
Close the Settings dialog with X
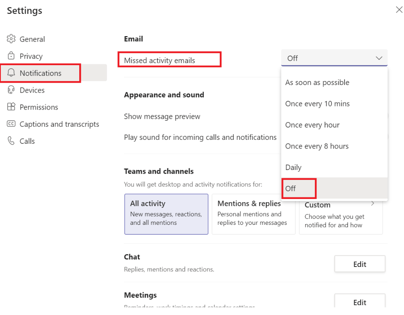tap(399, 10)
